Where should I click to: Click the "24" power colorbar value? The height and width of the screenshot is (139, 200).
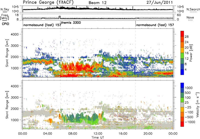pos(186,42)
